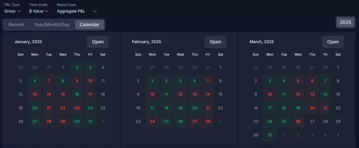Select February 7 red day cell
The height and width of the screenshot is (148, 359).
pos(208,81)
